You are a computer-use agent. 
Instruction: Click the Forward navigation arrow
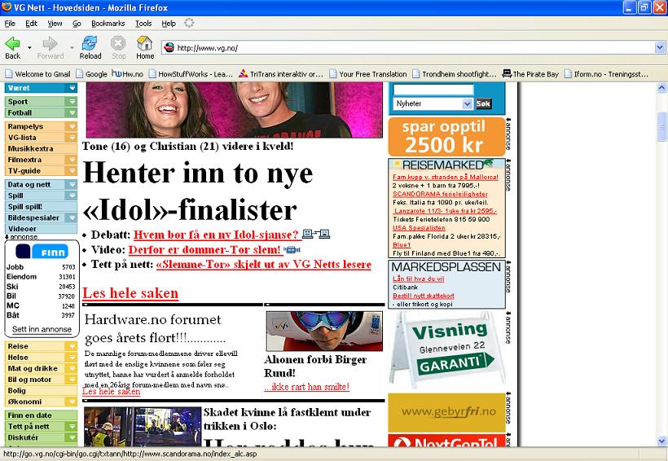click(50, 43)
